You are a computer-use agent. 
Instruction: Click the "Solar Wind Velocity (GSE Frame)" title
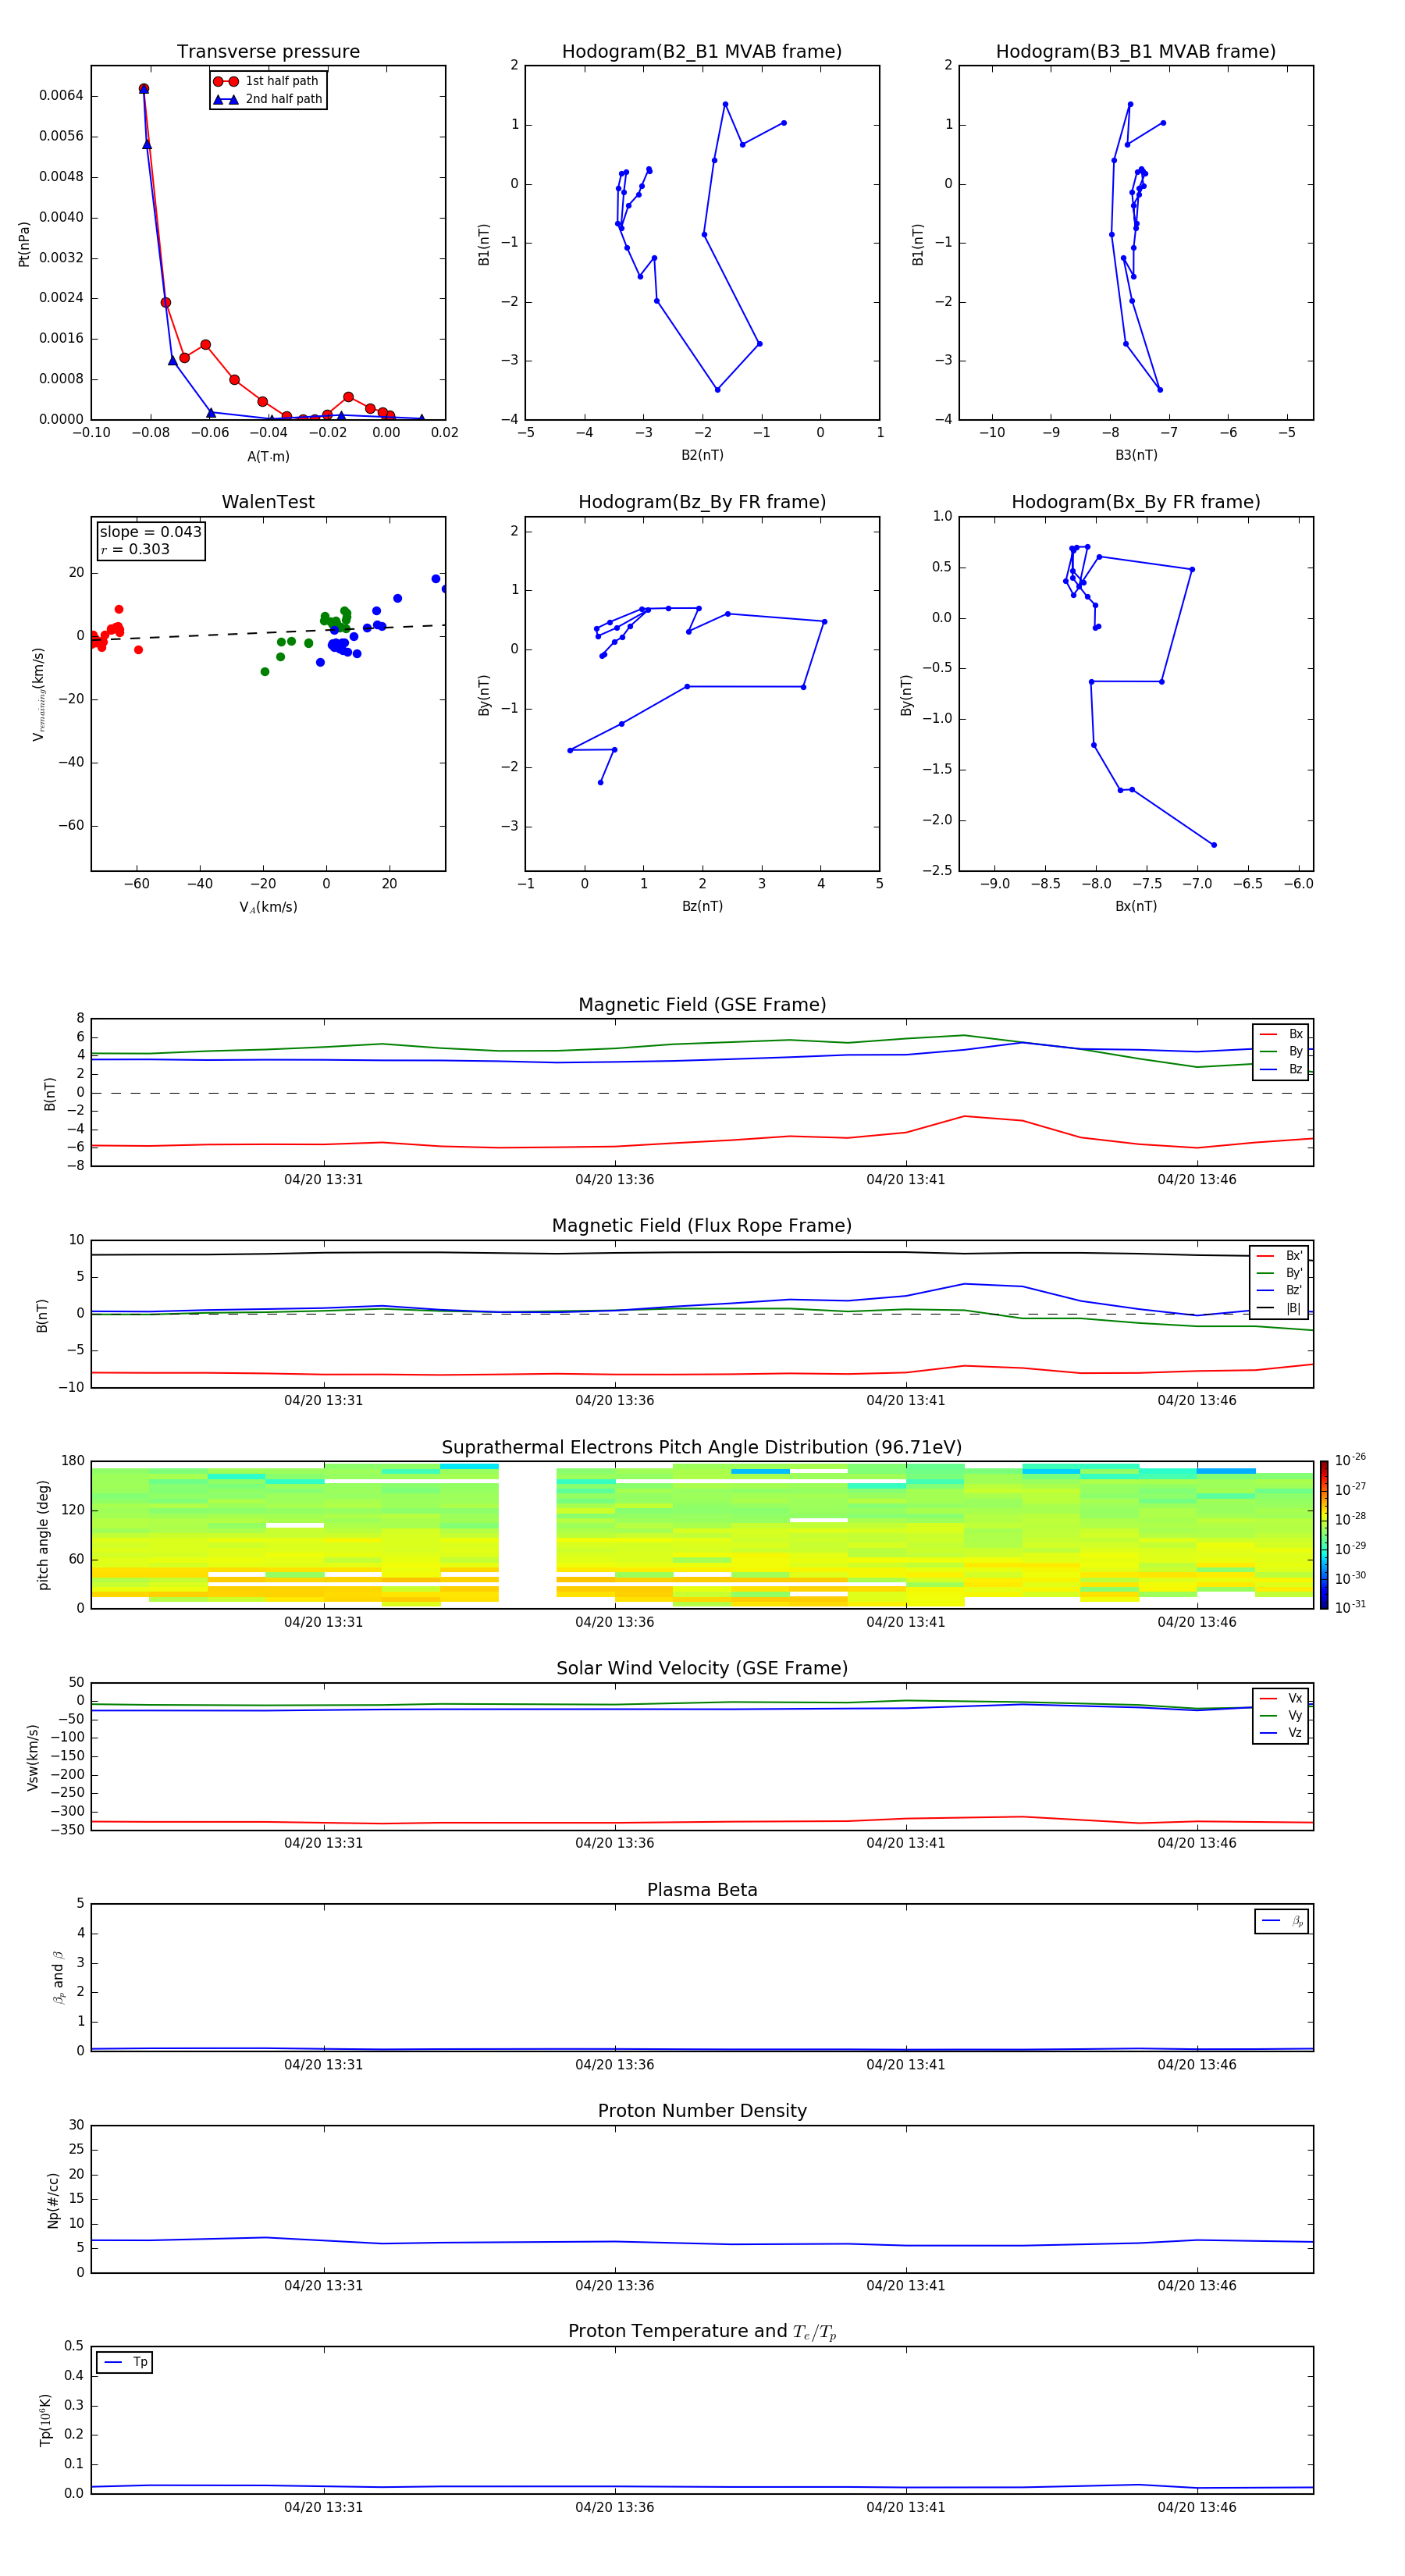click(x=702, y=1668)
